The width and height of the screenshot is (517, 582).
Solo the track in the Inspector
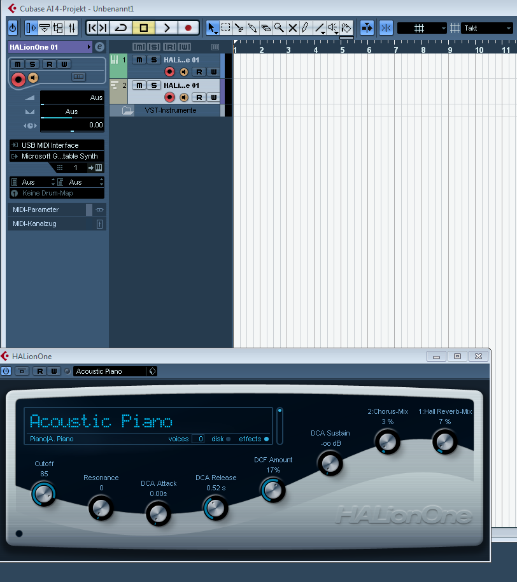pyautogui.click(x=32, y=64)
